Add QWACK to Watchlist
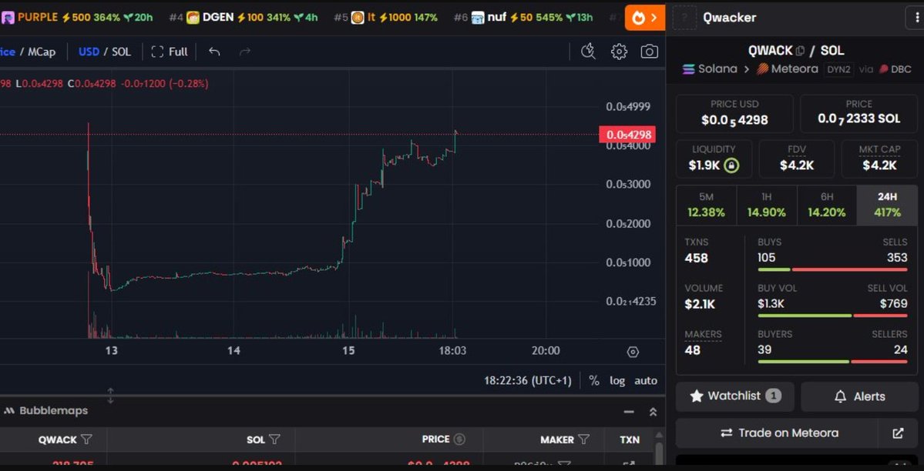This screenshot has width=924, height=471. 735,396
